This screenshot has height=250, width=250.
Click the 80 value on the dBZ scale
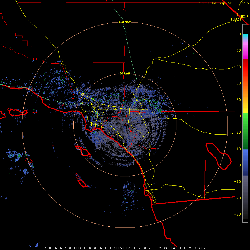coord(239,34)
